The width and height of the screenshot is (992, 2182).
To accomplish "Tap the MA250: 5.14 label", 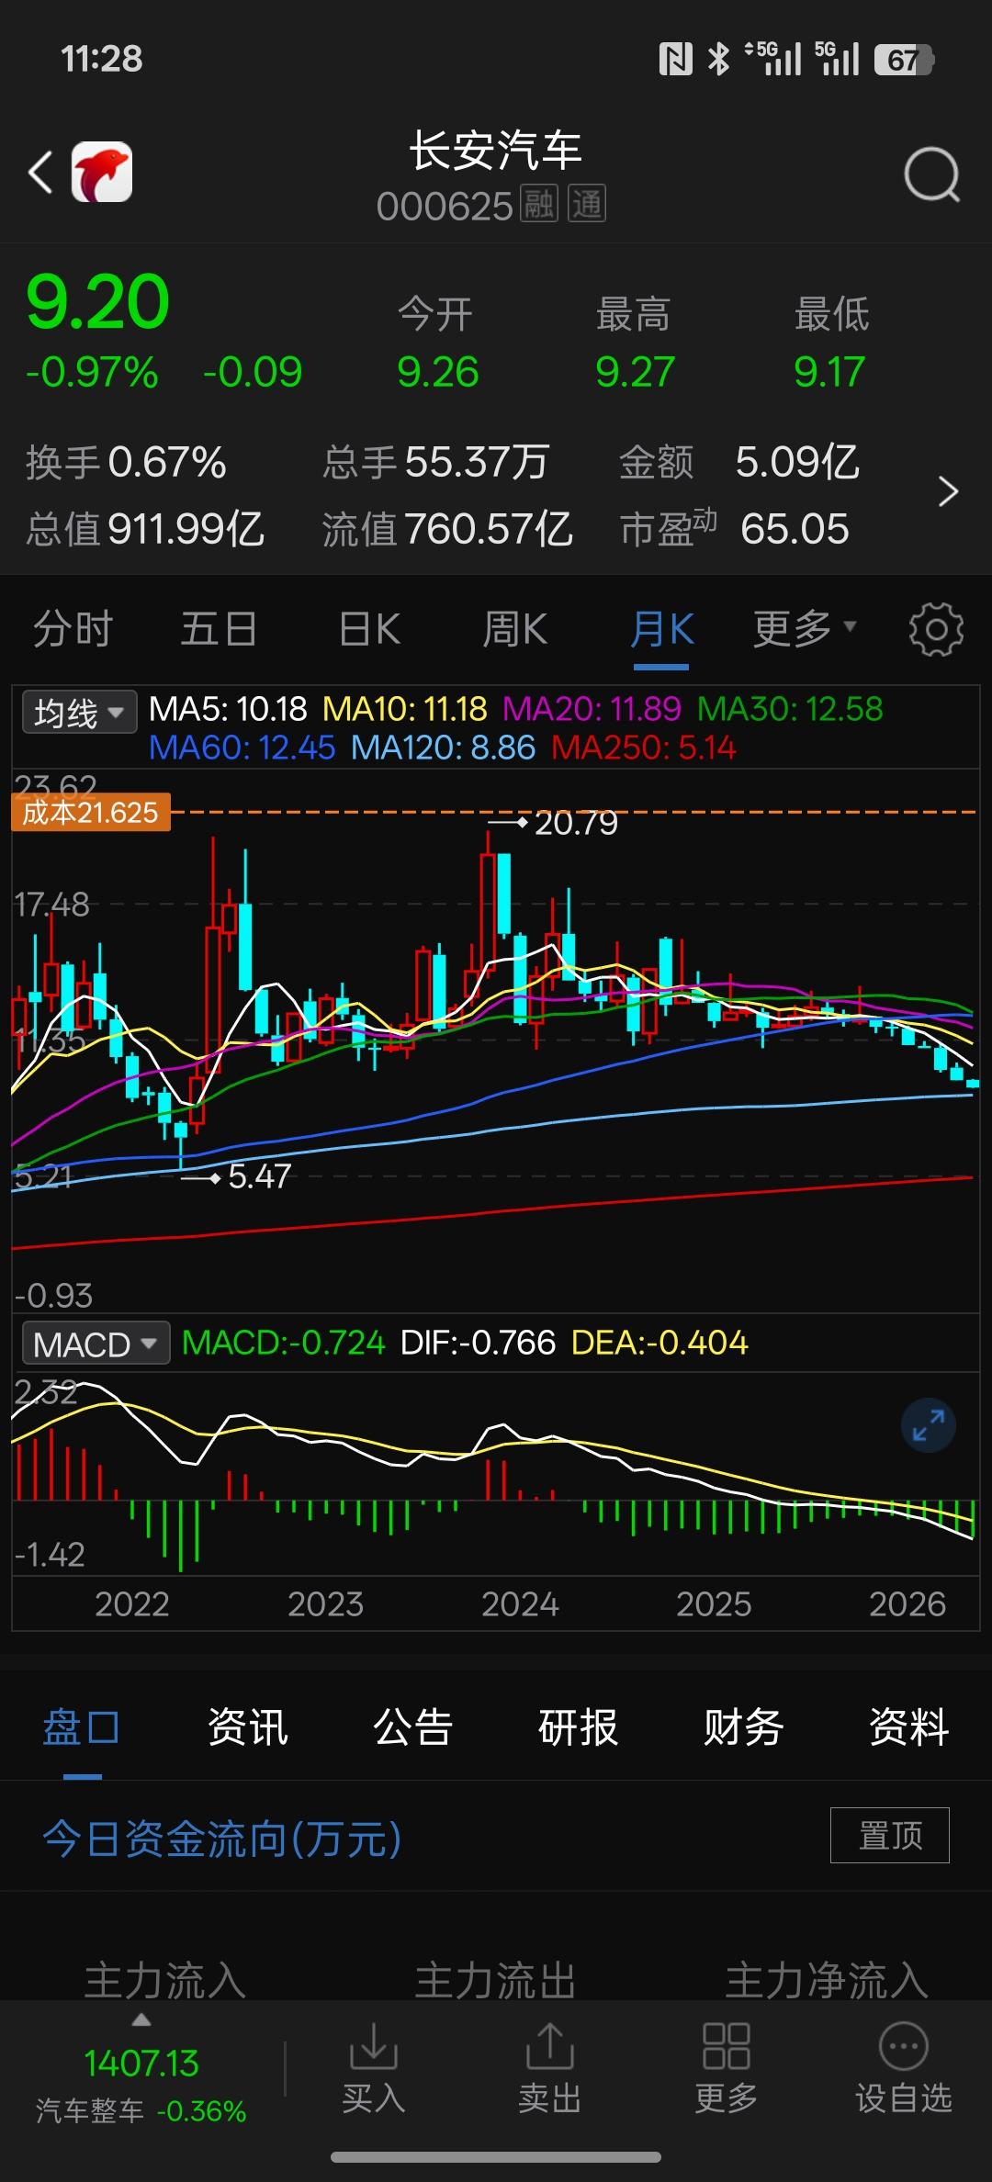I will (644, 748).
